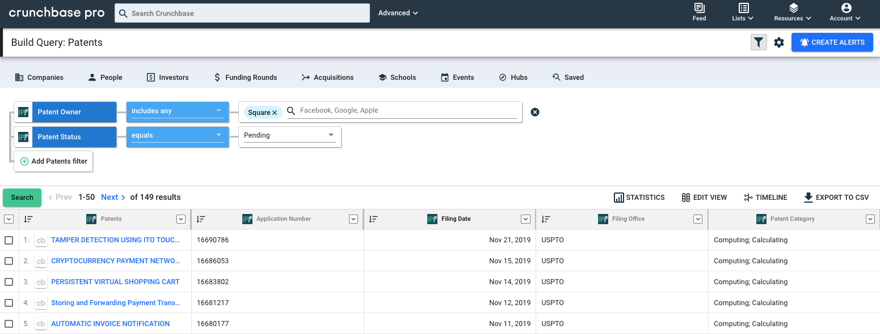Switch to the Events tab
880x334 pixels.
457,78
